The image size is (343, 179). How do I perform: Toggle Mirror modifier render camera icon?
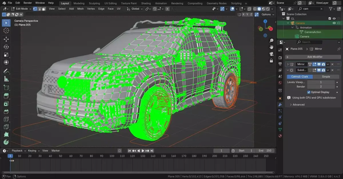(x=323, y=64)
